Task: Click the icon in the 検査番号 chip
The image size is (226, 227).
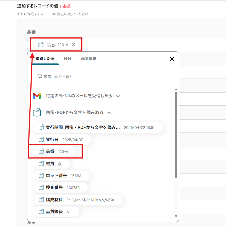Action: pos(41,187)
